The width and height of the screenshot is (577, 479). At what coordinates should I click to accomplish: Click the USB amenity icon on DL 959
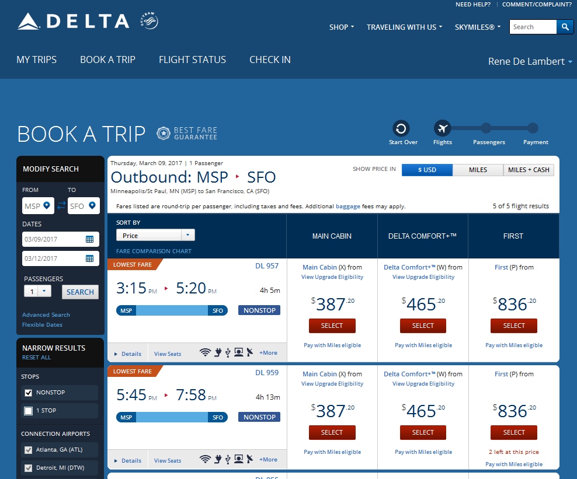pos(228,459)
